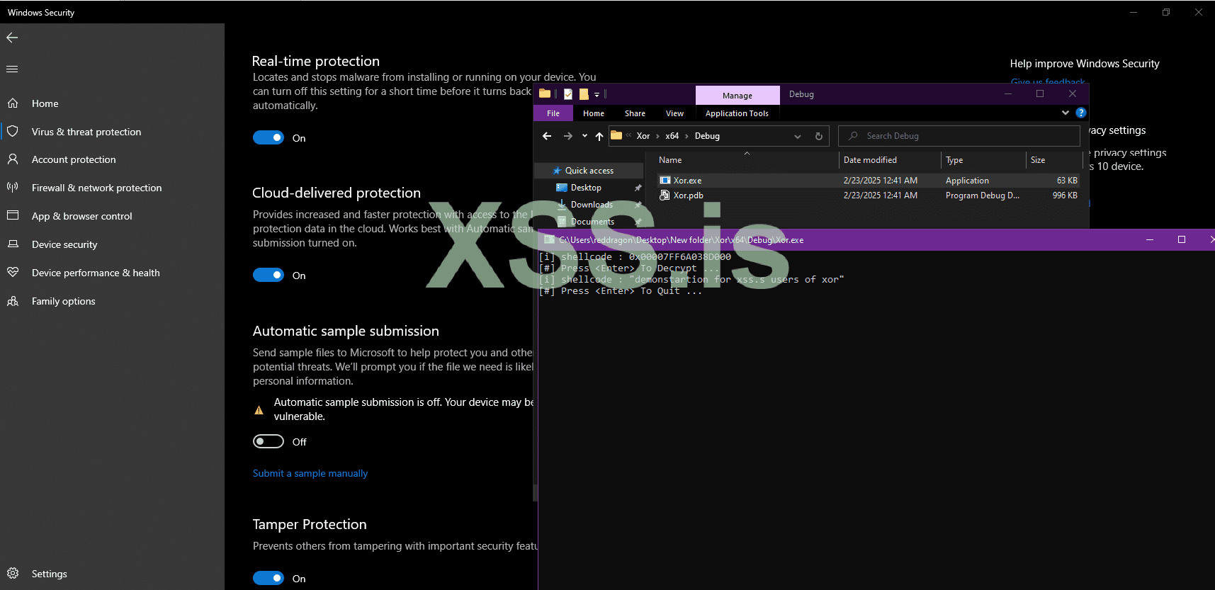Click the Settings gear icon in Windows Security
This screenshot has height=590, width=1215.
(x=13, y=573)
